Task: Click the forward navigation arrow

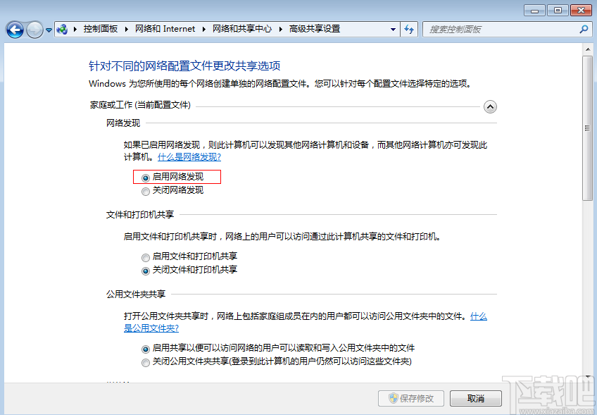Action: pyautogui.click(x=34, y=30)
